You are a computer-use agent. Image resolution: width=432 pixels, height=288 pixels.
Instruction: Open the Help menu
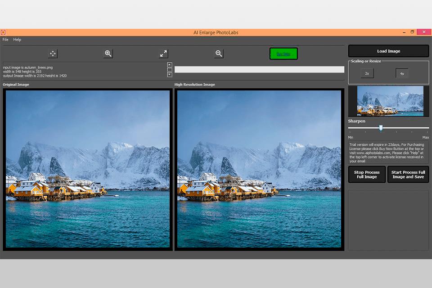pos(17,40)
